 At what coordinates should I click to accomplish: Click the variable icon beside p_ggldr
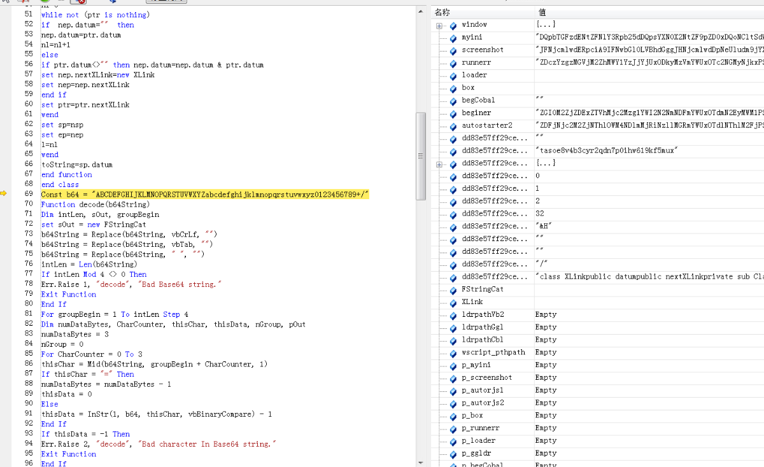pos(453,454)
